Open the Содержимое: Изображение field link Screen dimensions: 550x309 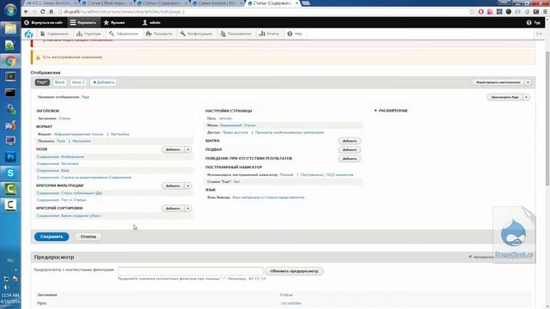pos(60,156)
